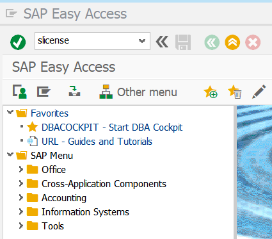The image size is (272, 239).
Task: Open the title bar menu icon
Action: 11,13
